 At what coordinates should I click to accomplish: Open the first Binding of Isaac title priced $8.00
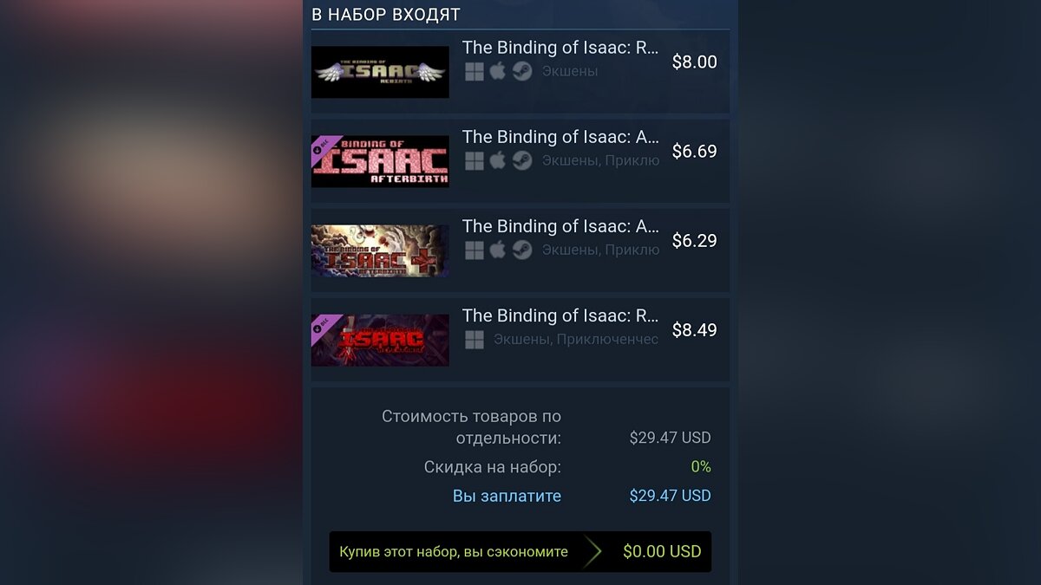coord(560,48)
